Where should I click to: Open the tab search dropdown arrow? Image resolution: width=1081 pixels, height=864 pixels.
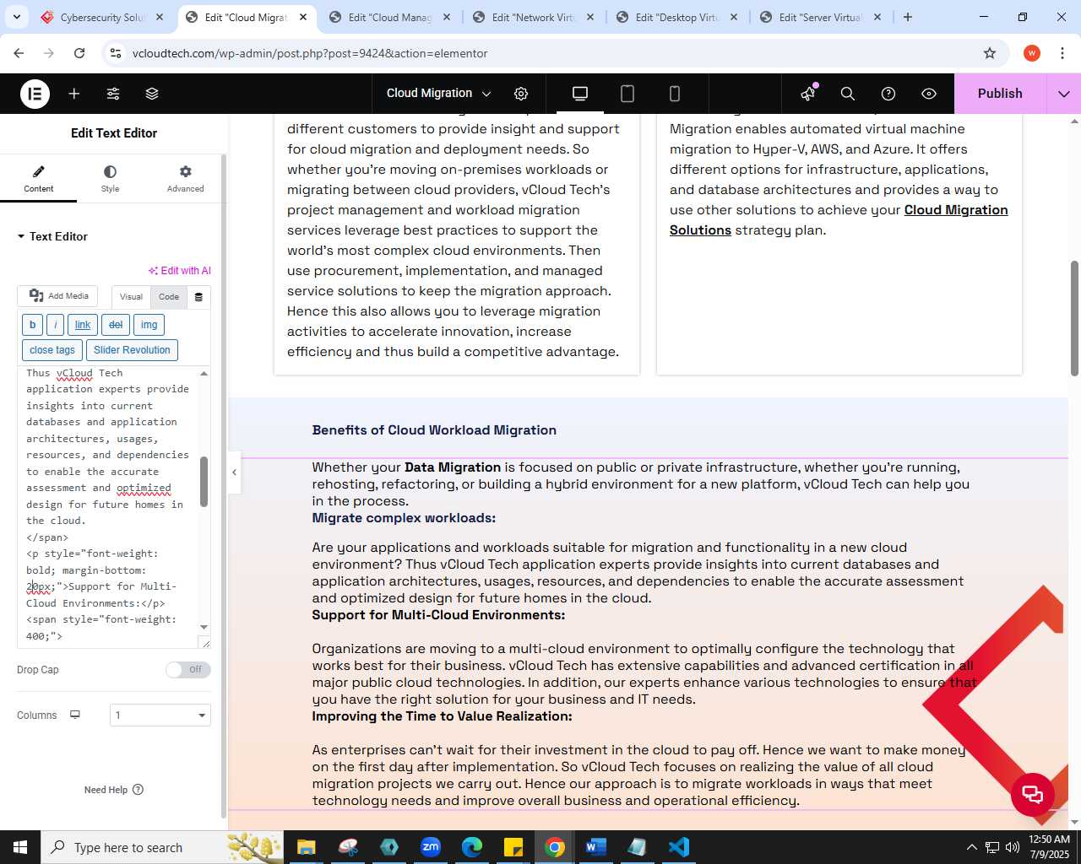coord(16,17)
